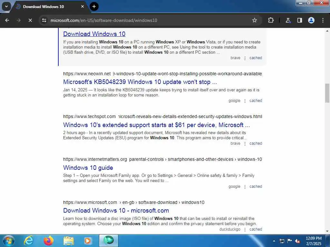The image size is (330, 247).
Task: Open Action Center flag icon
Action: click(290, 241)
